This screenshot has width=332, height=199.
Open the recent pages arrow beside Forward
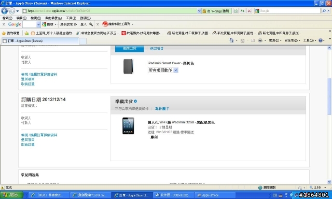point(17,11)
